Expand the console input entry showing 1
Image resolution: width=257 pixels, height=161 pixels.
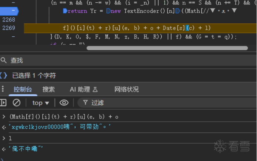point(4,138)
